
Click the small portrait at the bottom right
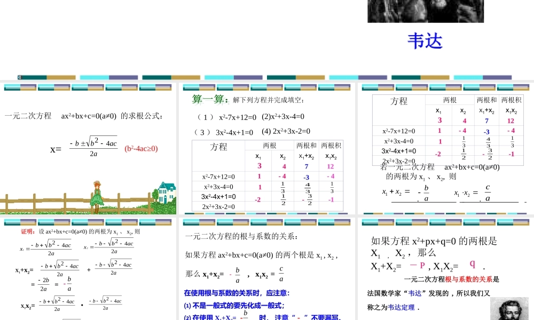click(509, 309)
